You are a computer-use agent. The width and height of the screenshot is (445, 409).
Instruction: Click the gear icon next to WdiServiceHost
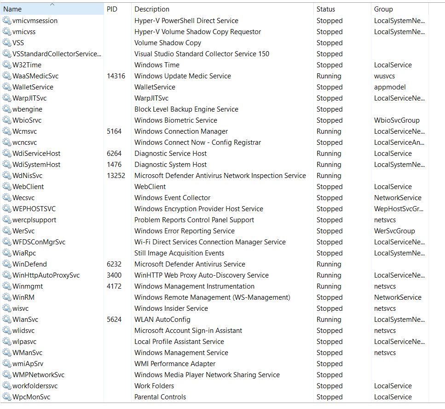coord(7,154)
